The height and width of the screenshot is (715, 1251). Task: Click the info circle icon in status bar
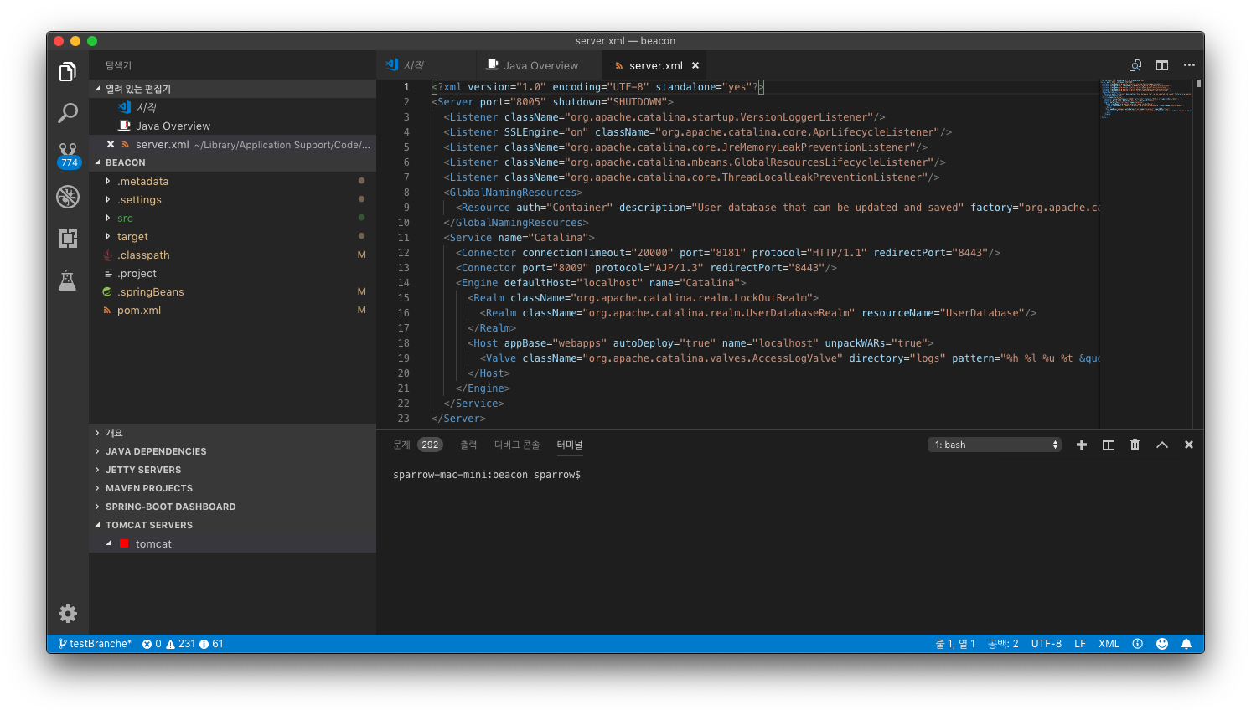[1138, 644]
